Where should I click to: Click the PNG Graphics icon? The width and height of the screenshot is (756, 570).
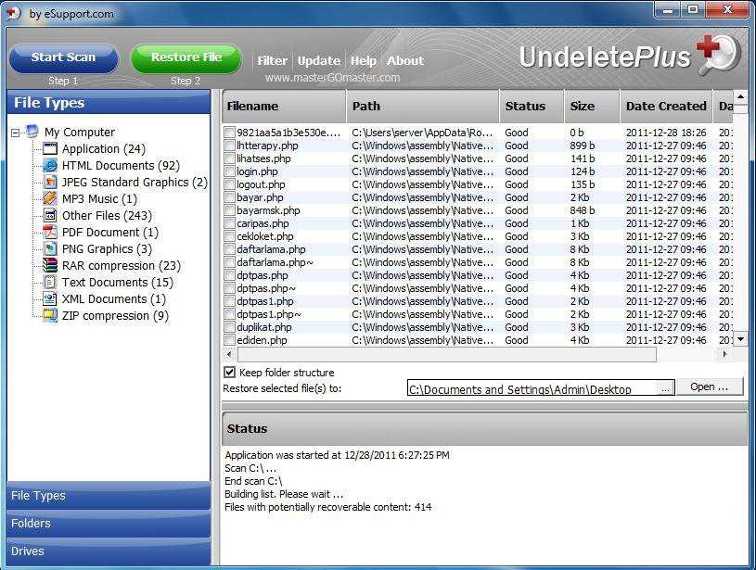click(50, 249)
